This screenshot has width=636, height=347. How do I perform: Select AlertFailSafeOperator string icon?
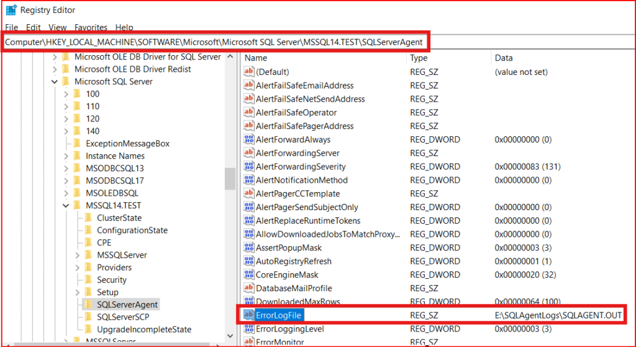tap(248, 112)
